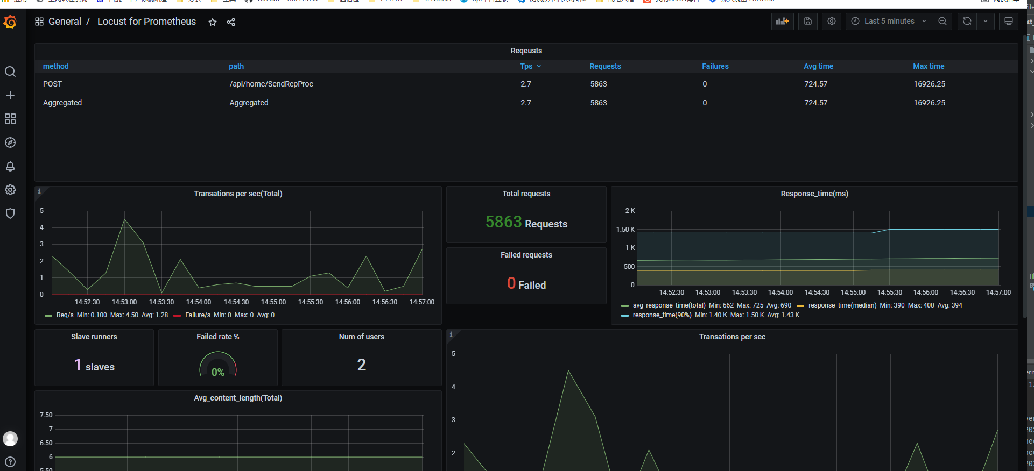The width and height of the screenshot is (1034, 471).
Task: Star the Locust for Prometheus dashboard
Action: pos(213,22)
